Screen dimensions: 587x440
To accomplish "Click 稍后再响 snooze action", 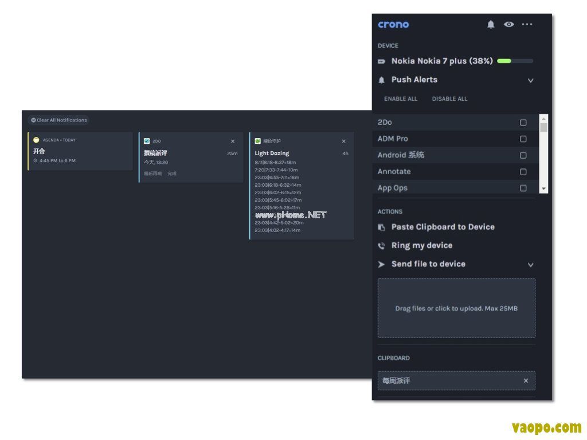I will 152,174.
